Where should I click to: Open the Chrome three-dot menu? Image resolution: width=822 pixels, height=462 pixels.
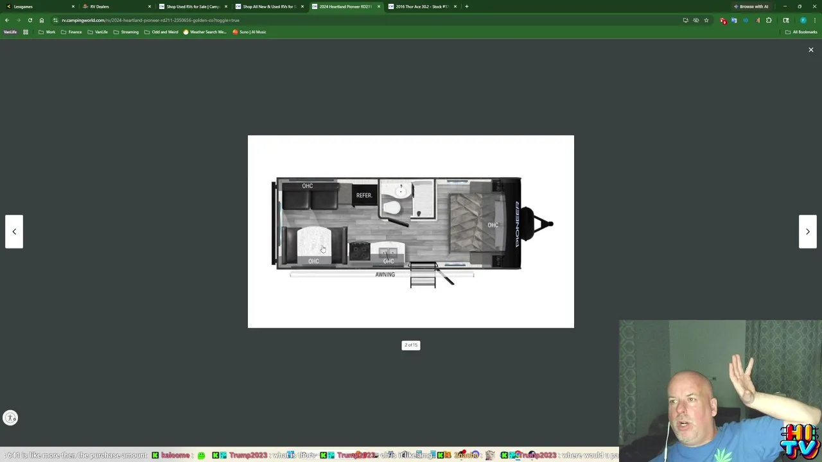click(x=814, y=20)
